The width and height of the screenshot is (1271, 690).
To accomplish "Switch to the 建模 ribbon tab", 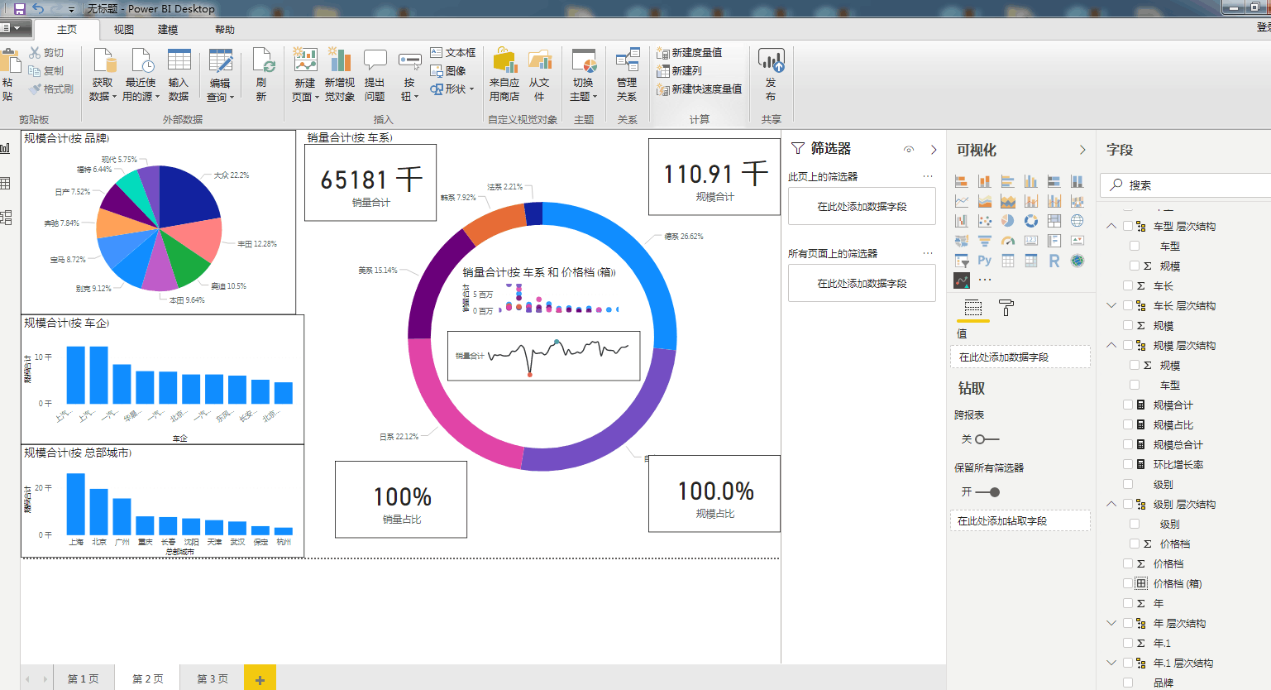I will [168, 30].
